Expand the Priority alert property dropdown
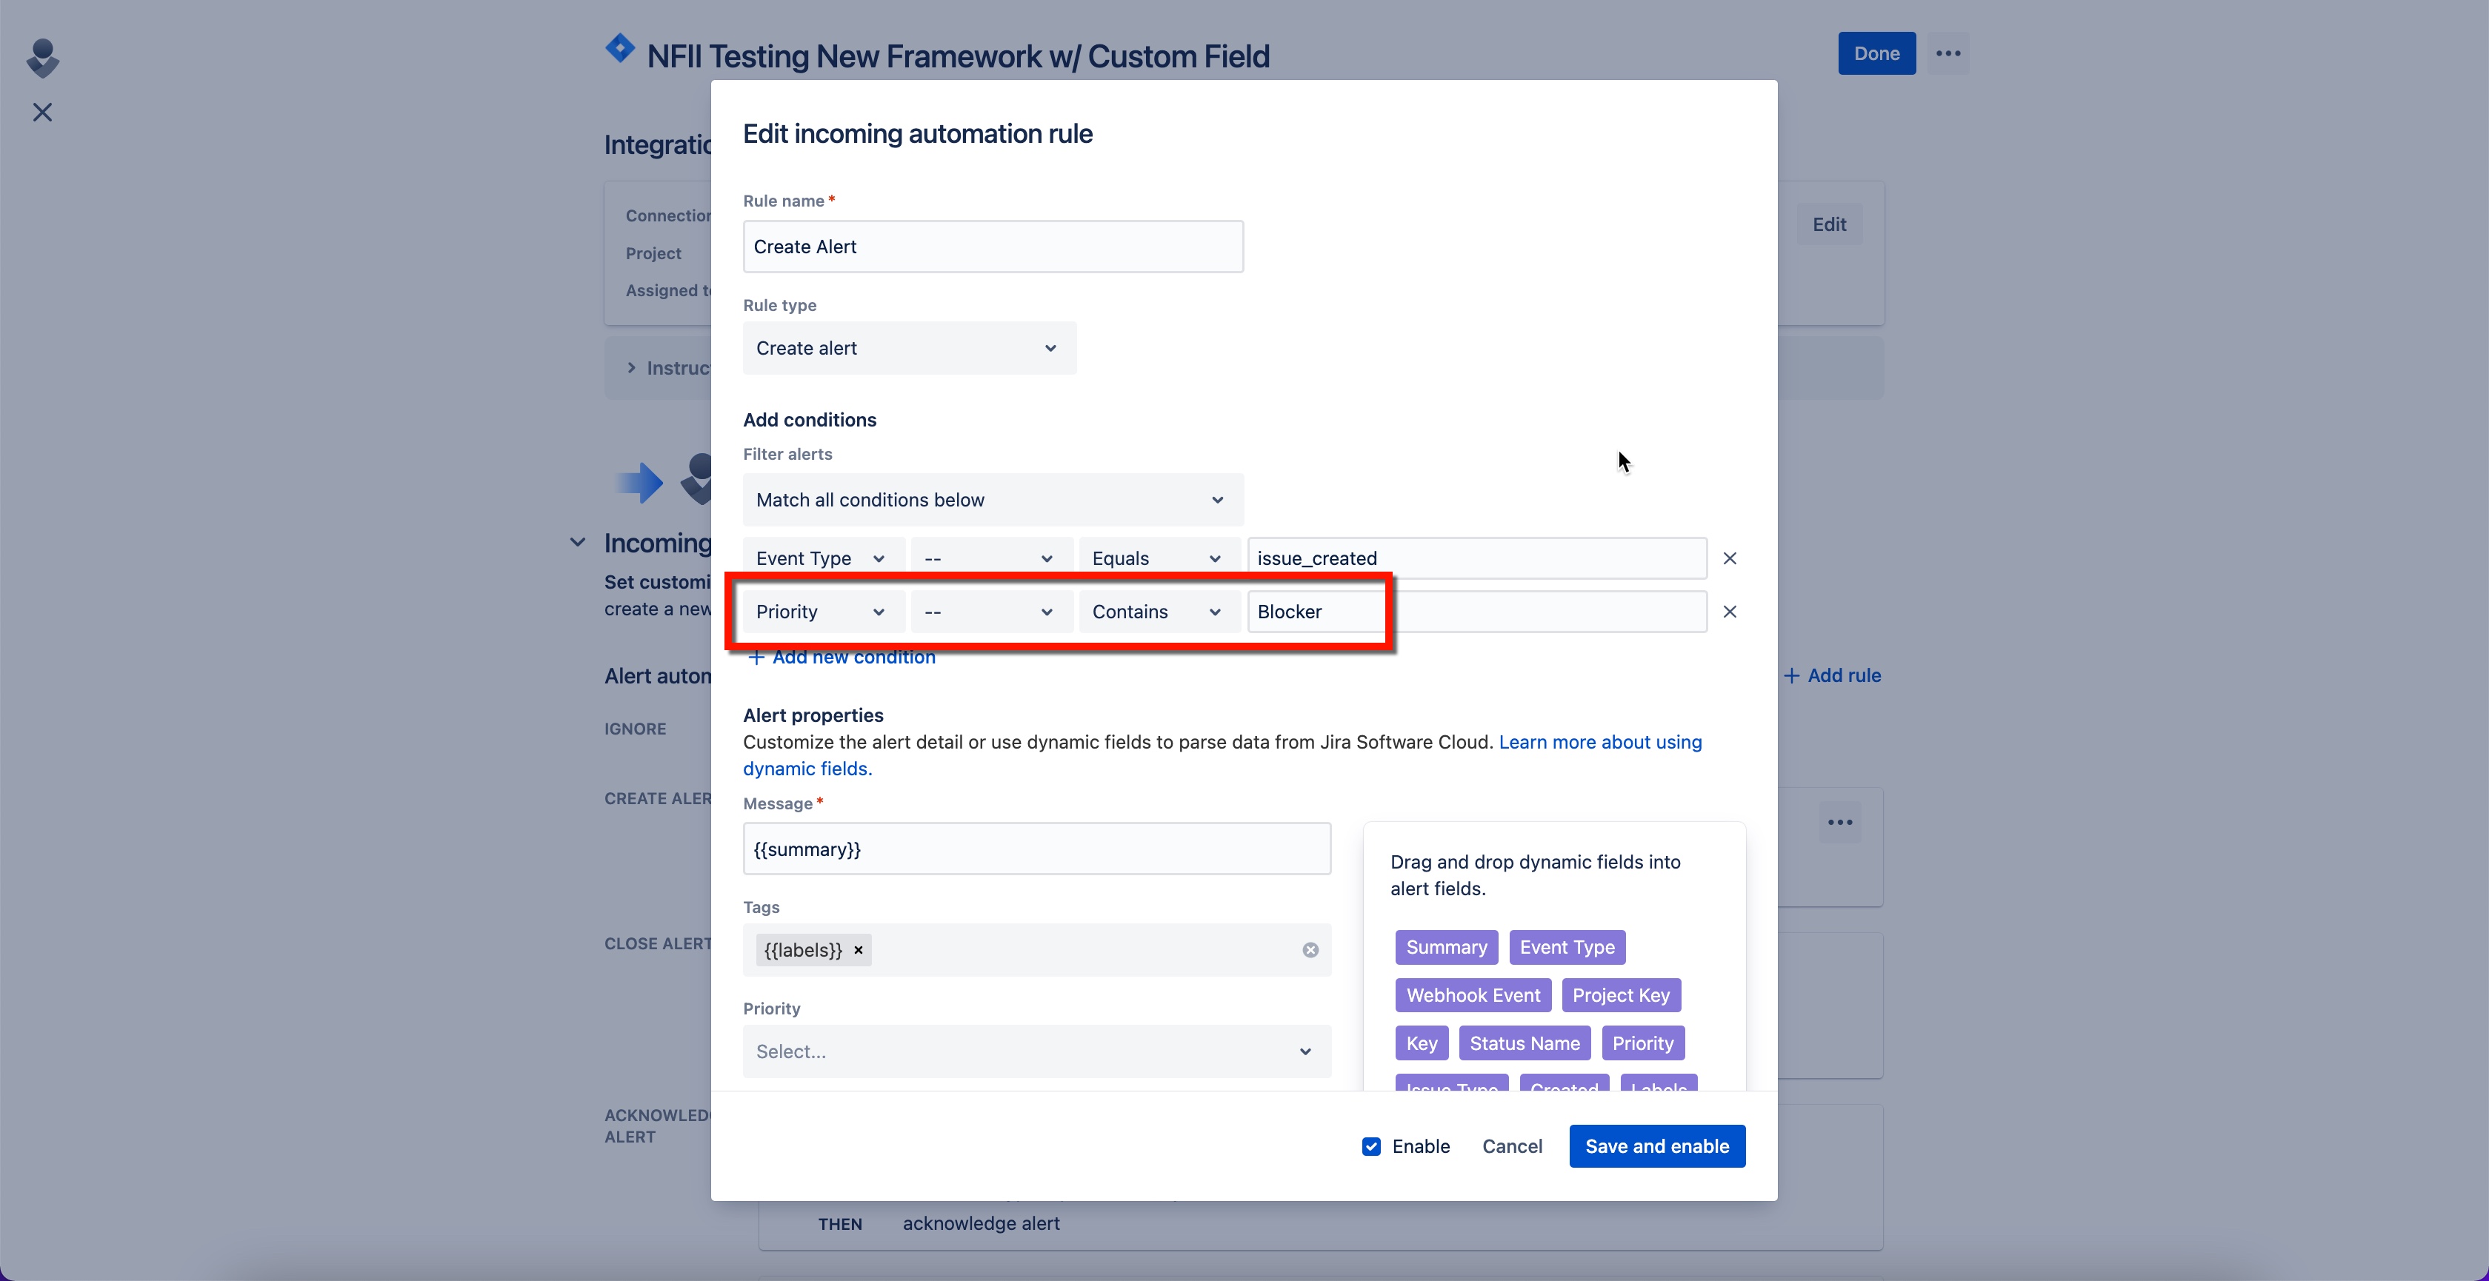This screenshot has height=1281, width=2489. point(1036,1051)
